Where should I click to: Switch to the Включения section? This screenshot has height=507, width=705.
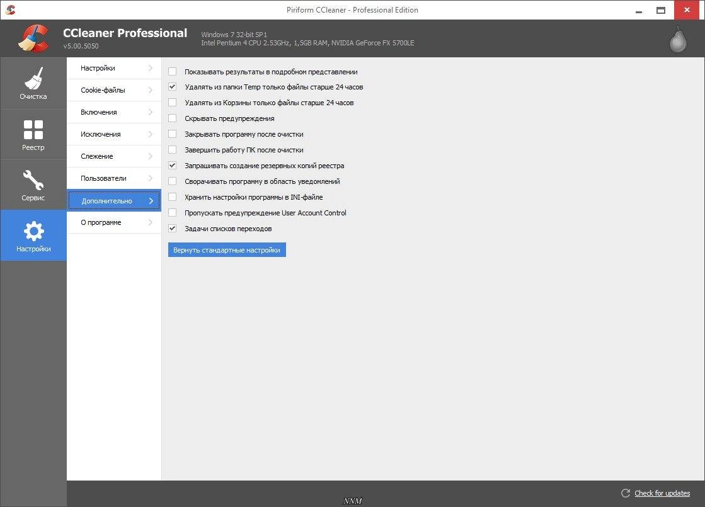[x=114, y=112]
